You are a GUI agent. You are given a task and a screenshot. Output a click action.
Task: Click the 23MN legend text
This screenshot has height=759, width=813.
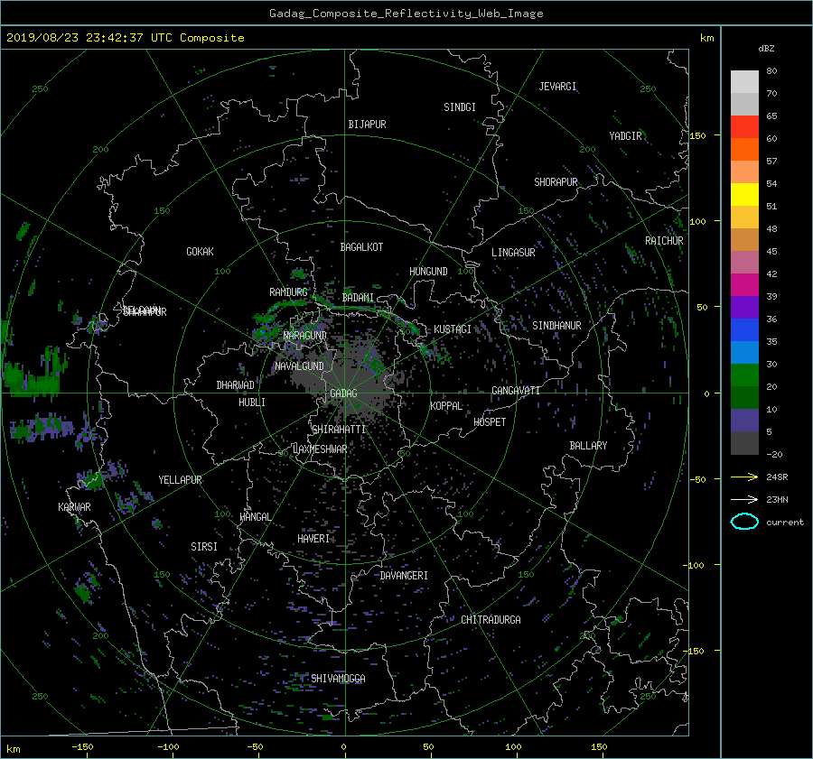tap(777, 500)
